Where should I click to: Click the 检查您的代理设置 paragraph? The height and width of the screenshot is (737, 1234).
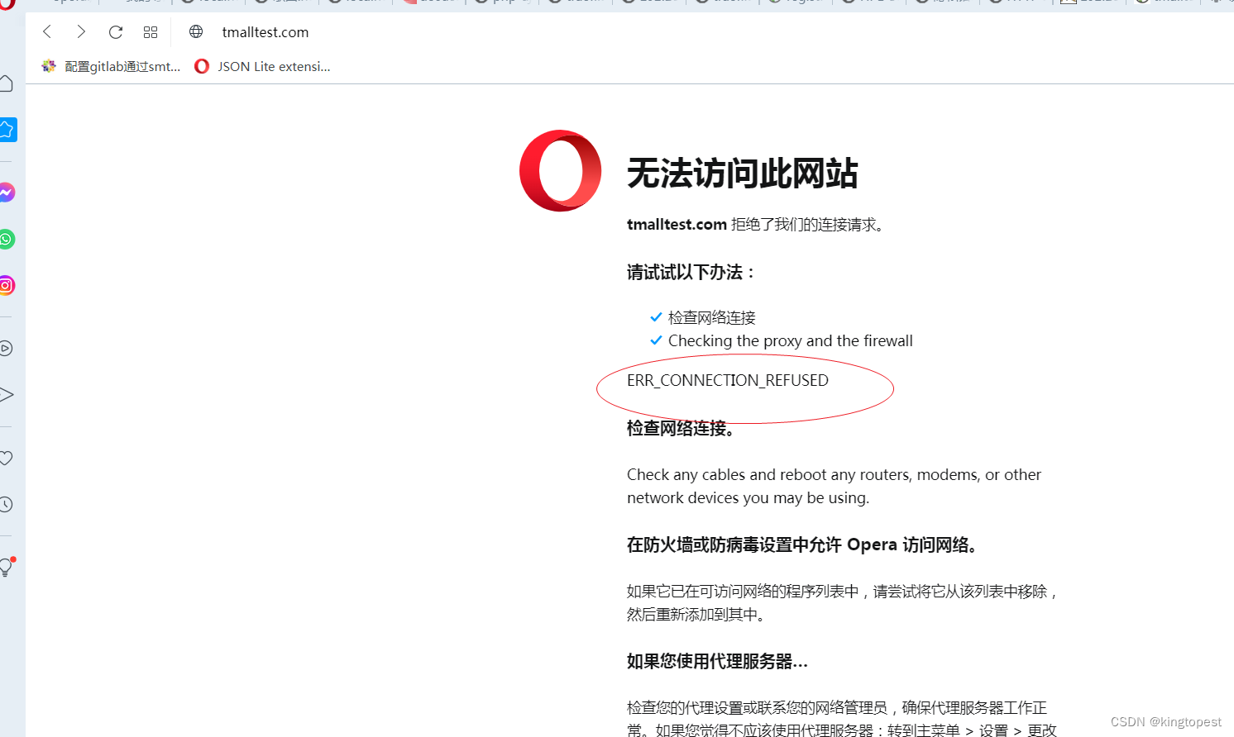(x=842, y=718)
